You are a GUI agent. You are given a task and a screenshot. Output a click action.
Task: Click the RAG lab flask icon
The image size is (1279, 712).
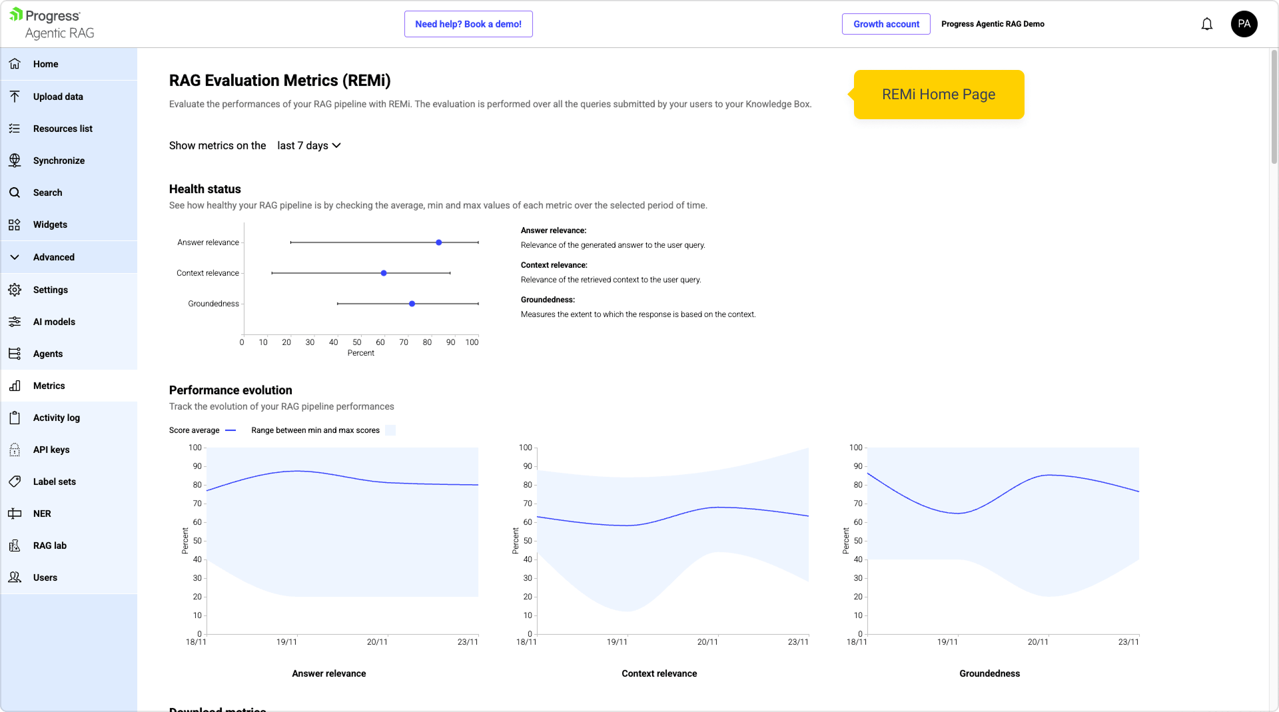(x=15, y=545)
